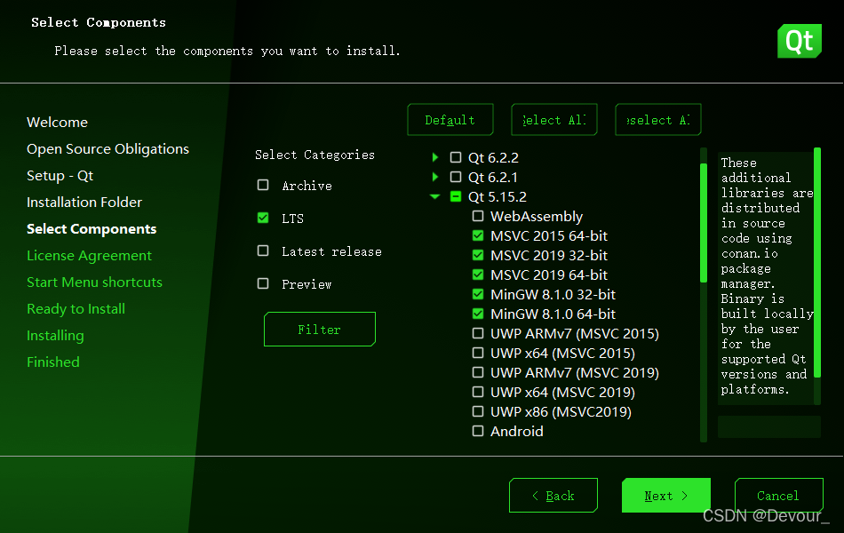Cancel the Qt installation
The image size is (844, 533).
pos(778,496)
